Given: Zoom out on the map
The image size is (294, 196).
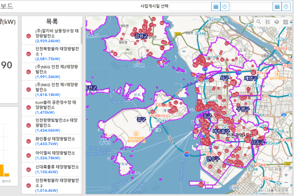Looking at the screenshot, I should (x=286, y=184).
